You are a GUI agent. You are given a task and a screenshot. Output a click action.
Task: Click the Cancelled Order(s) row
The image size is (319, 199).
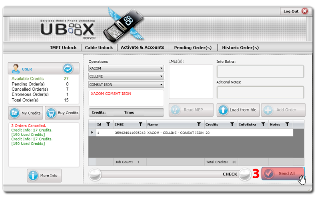point(40,89)
